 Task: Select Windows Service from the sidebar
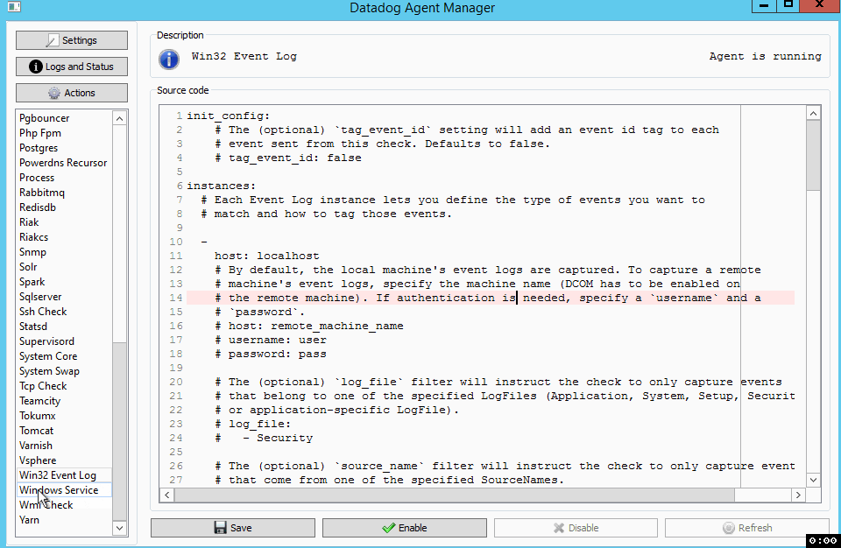51,489
